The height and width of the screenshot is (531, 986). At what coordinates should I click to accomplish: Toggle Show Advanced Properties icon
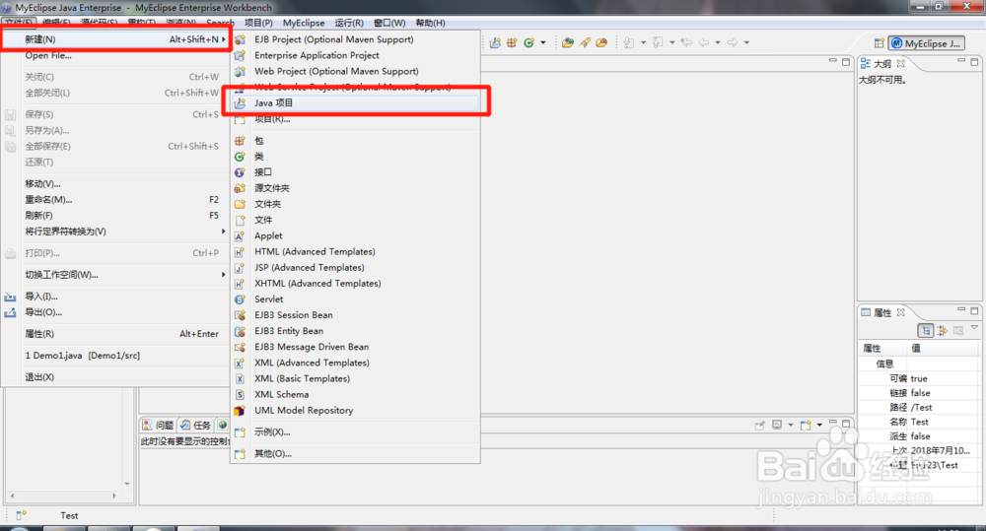click(942, 331)
